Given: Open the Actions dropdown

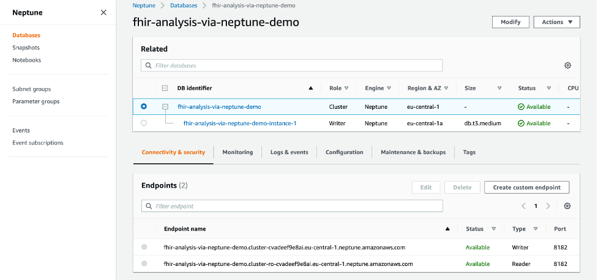Looking at the screenshot, I should 557,22.
